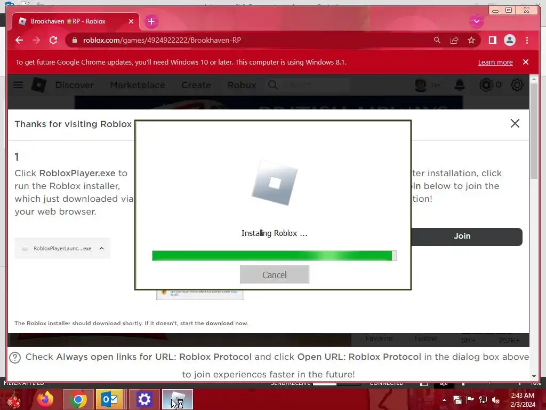
Task: Open the Roblox hamburger menu
Action: [x=18, y=85]
